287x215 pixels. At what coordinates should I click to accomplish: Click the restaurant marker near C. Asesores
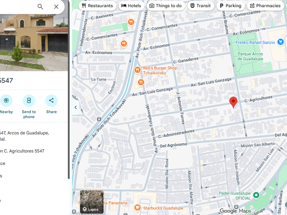(130, 22)
